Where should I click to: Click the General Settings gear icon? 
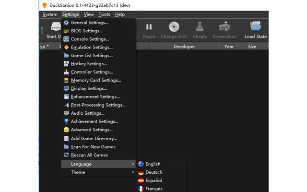(x=66, y=23)
